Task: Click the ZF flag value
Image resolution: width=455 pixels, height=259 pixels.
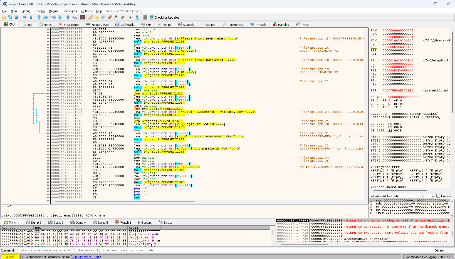Action: coord(377,100)
